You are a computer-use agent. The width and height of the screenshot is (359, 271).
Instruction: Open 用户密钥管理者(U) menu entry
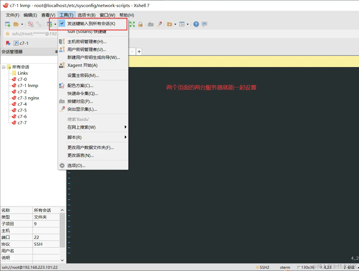pyautogui.click(x=93, y=50)
